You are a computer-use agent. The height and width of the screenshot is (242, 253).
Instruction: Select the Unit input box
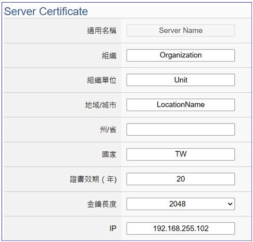click(181, 80)
